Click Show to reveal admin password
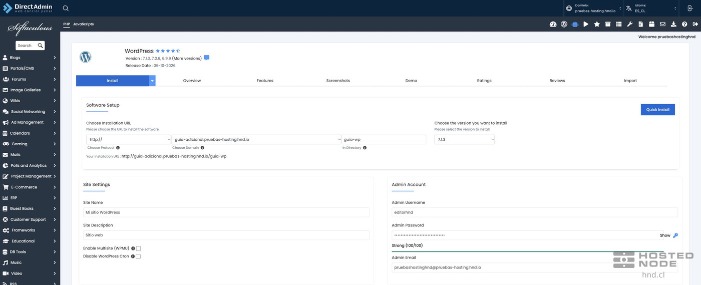Viewport: 701px width, 285px height. point(665,235)
